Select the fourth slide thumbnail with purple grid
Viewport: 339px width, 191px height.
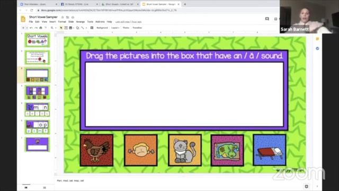click(x=37, y=92)
